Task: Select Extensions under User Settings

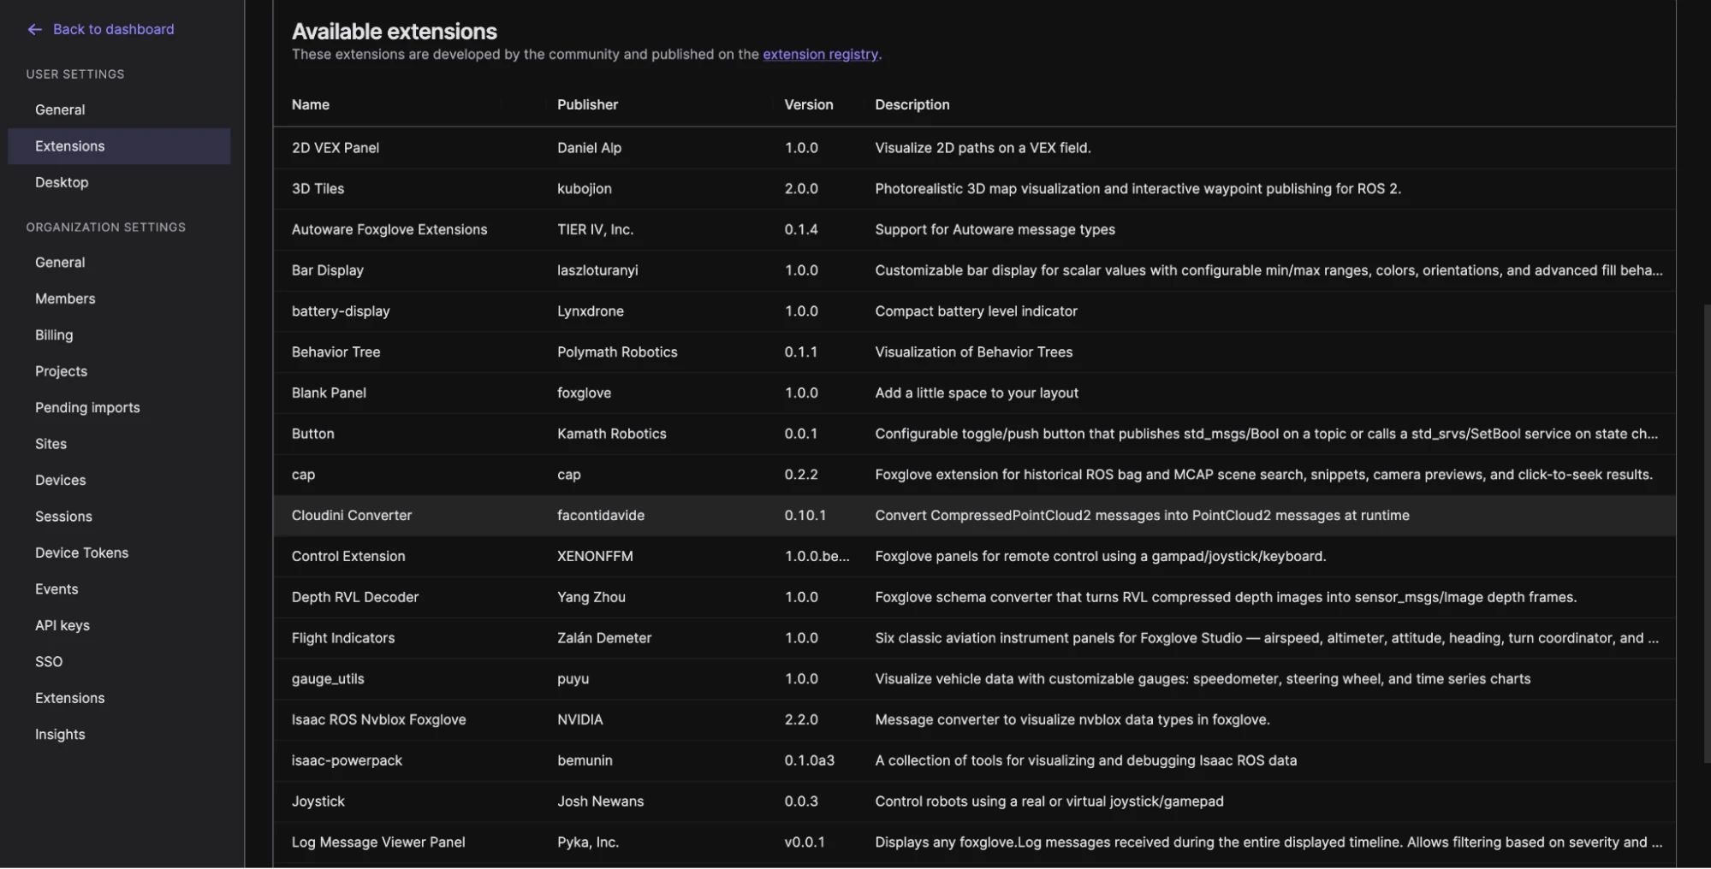Action: pos(119,146)
